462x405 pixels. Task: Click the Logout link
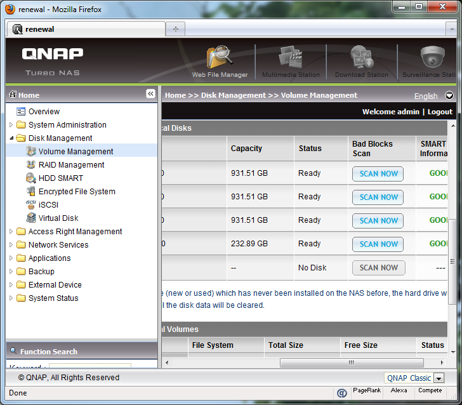(x=440, y=112)
